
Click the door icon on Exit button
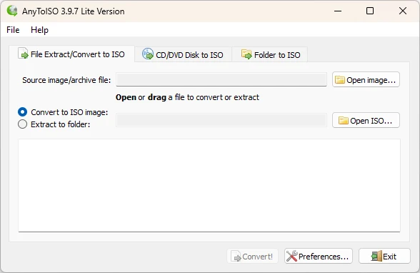click(x=376, y=256)
